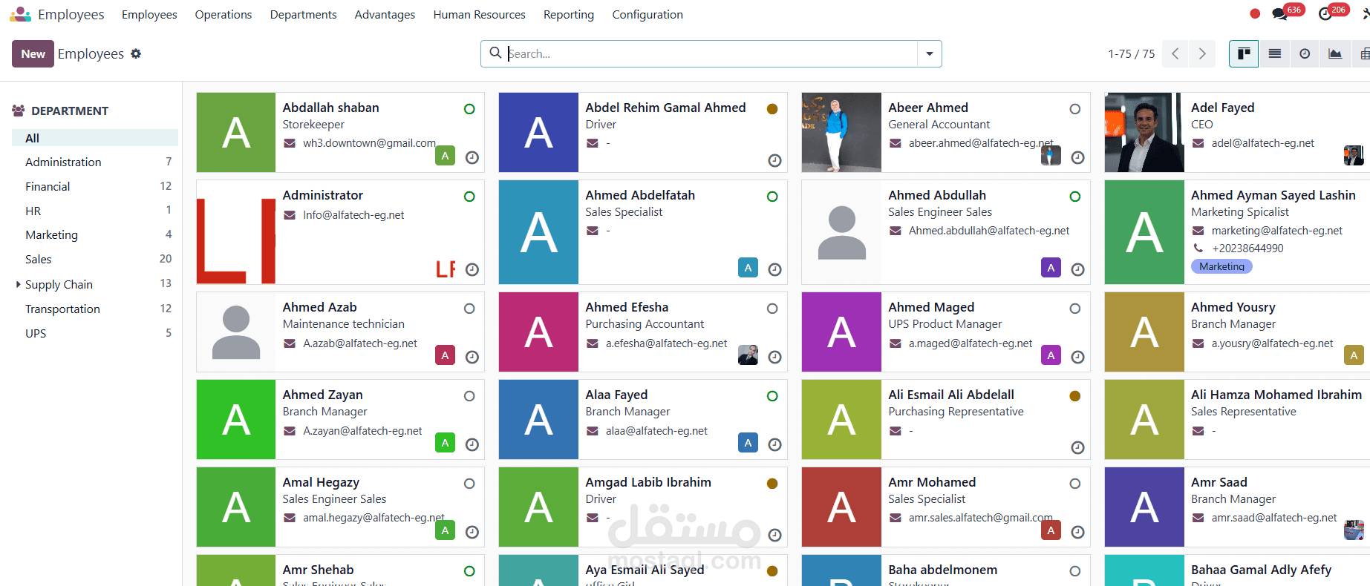
Task: Open activity clock on Amr Mohamed card
Action: click(x=1078, y=532)
